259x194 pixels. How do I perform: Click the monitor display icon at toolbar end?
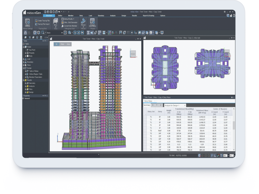pos(162,33)
